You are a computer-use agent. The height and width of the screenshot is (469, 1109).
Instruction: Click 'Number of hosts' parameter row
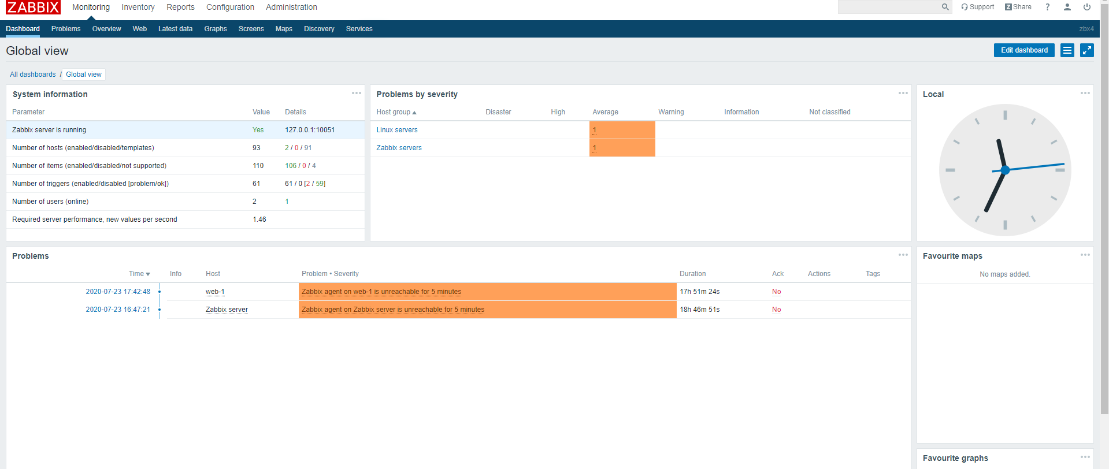(186, 148)
